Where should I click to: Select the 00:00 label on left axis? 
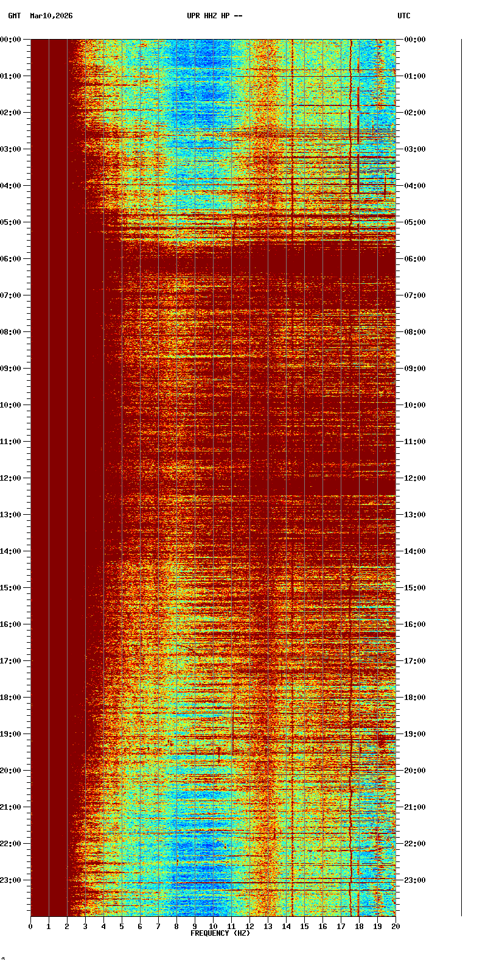coord(11,40)
